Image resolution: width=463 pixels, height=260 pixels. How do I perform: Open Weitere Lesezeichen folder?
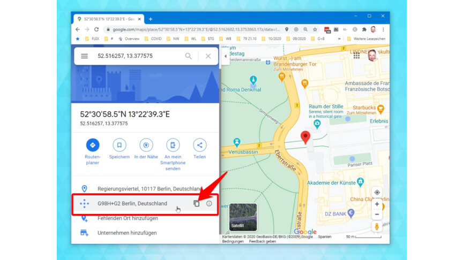pos(366,39)
